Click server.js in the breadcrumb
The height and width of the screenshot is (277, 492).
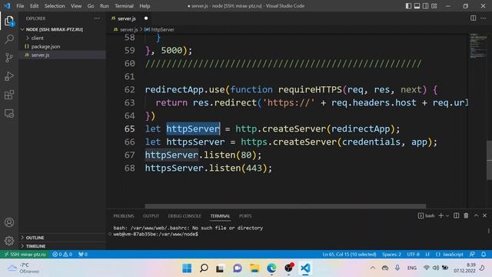(x=126, y=29)
